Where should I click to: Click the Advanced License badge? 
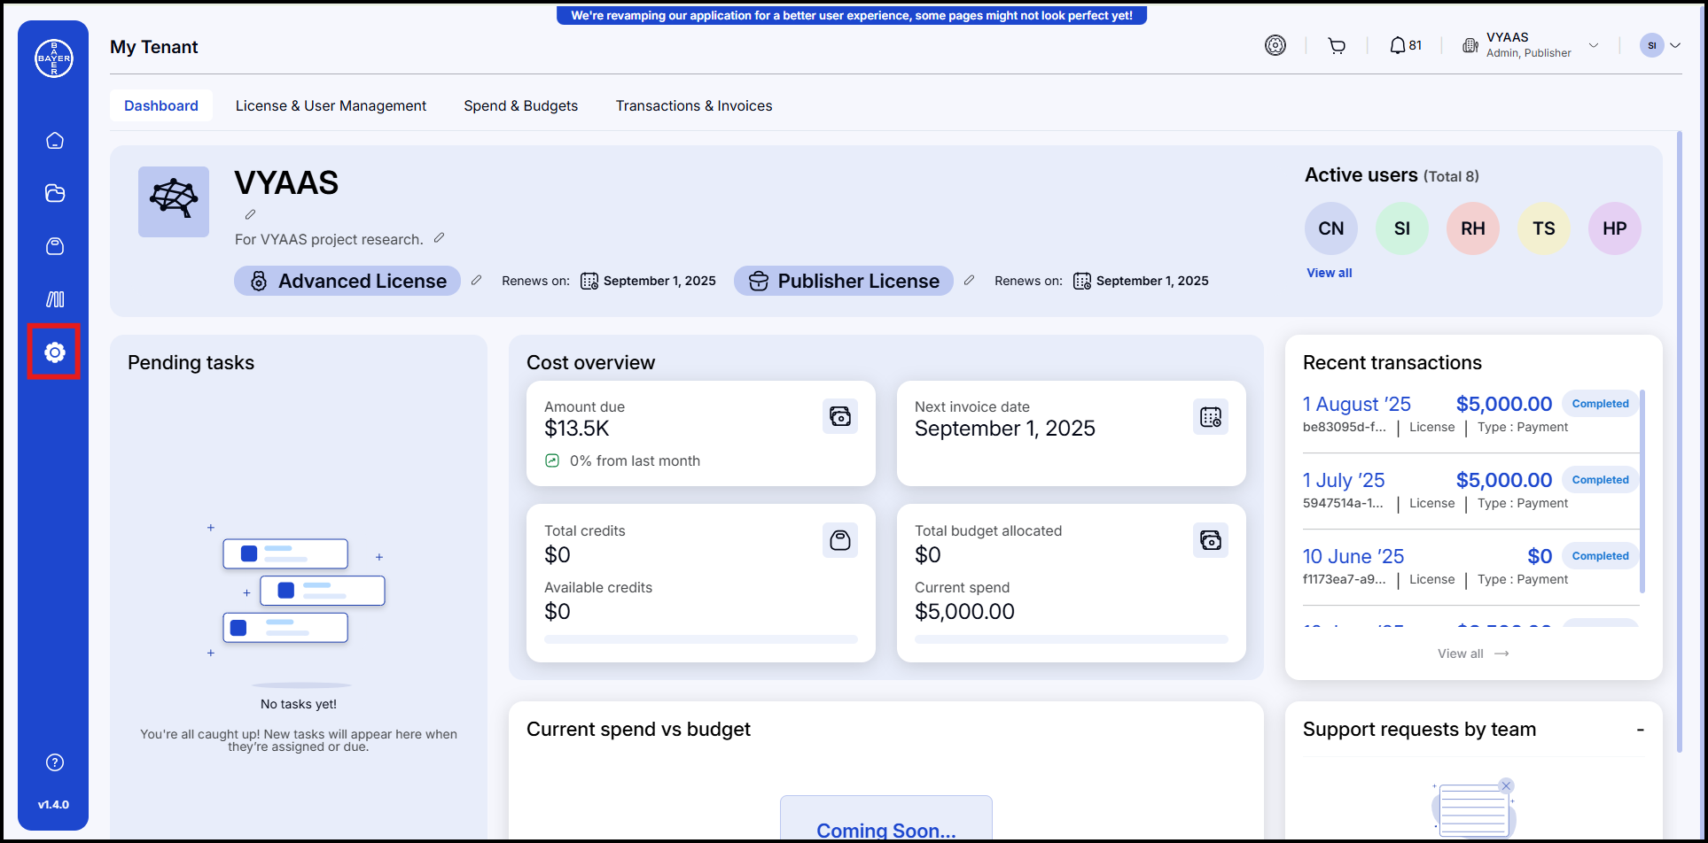[347, 281]
